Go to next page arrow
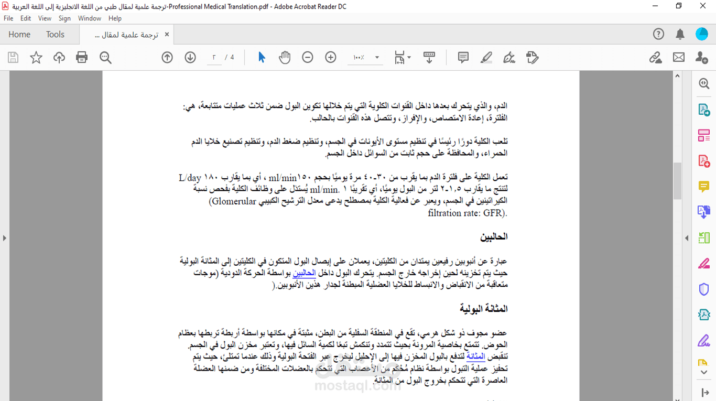Screen dimensions: 716x401 point(190,58)
